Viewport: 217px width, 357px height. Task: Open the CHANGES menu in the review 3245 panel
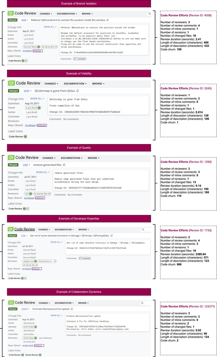point(51,84)
